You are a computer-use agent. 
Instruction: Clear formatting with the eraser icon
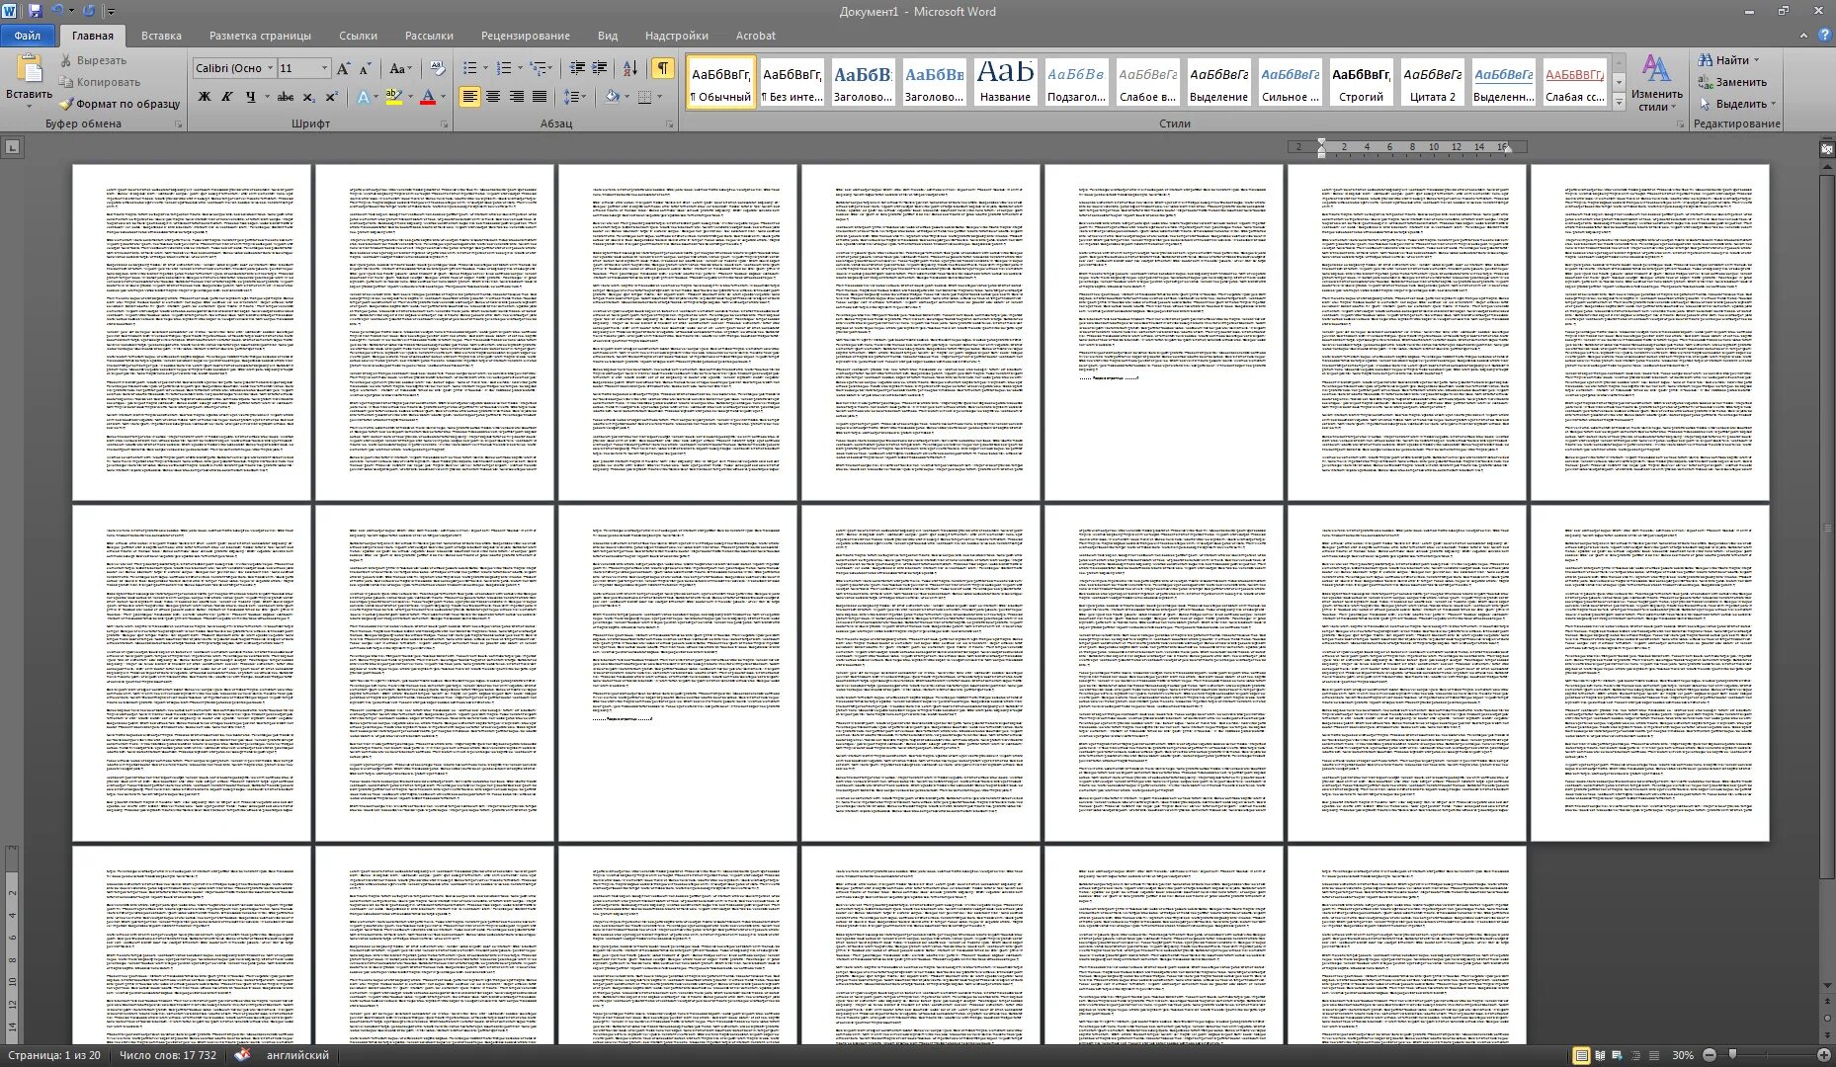(x=437, y=68)
